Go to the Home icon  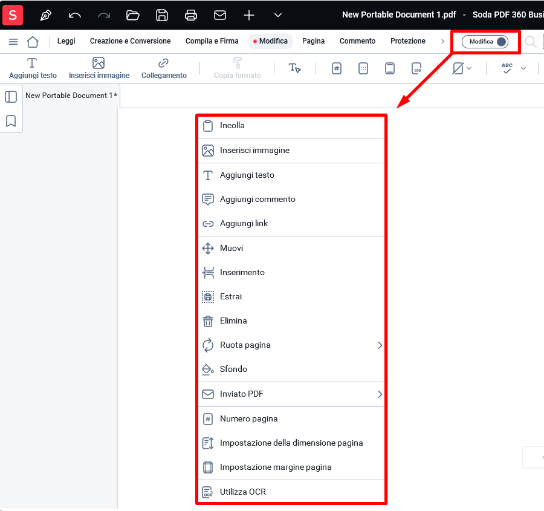33,42
